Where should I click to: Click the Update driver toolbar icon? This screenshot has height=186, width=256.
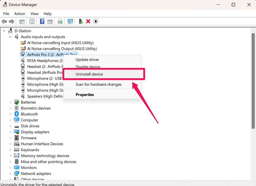click(x=81, y=21)
